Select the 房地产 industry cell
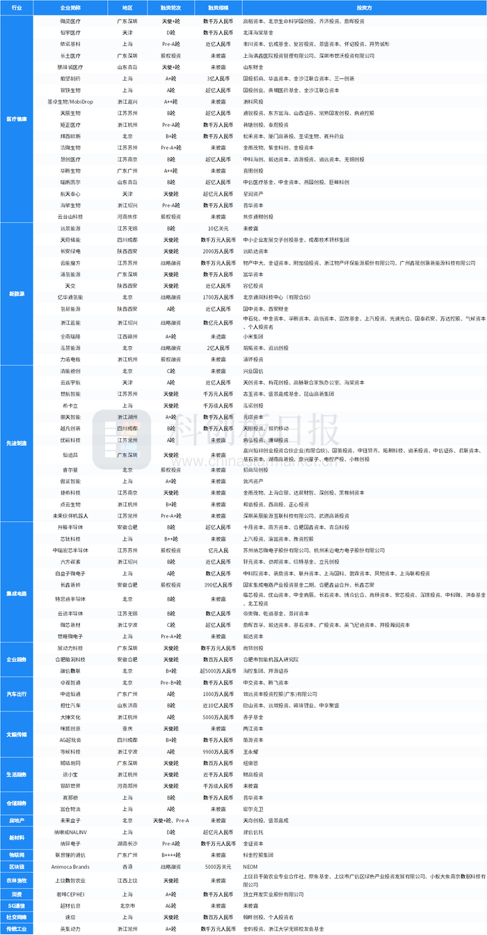Viewport: 487px width, 935px height. pyautogui.click(x=17, y=821)
